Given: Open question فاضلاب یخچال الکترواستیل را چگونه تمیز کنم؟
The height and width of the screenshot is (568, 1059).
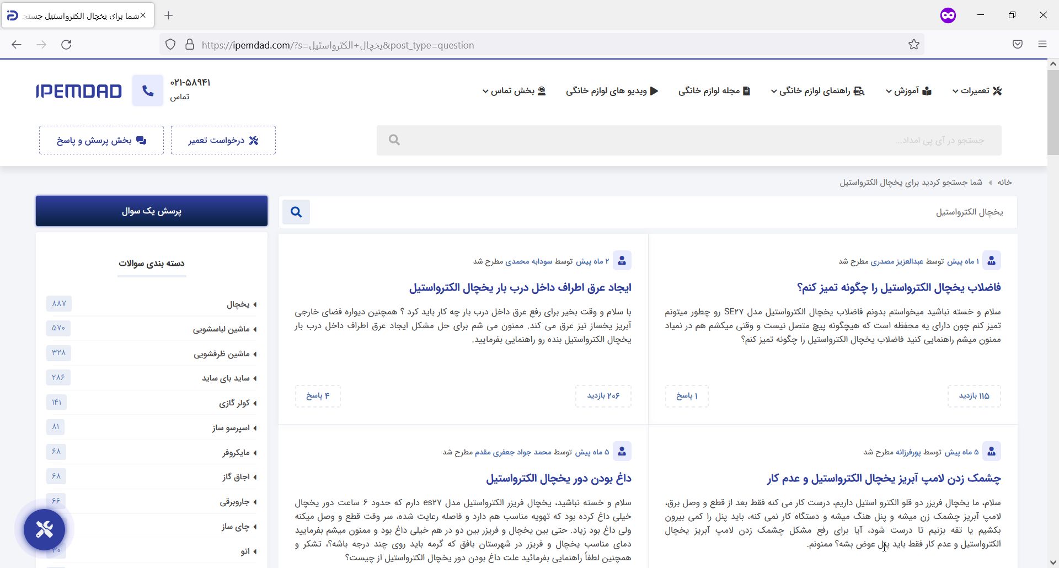Looking at the screenshot, I should point(899,287).
